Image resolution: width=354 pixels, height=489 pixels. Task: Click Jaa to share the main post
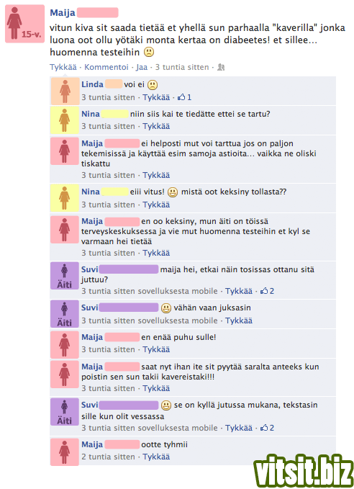pyautogui.click(x=142, y=67)
